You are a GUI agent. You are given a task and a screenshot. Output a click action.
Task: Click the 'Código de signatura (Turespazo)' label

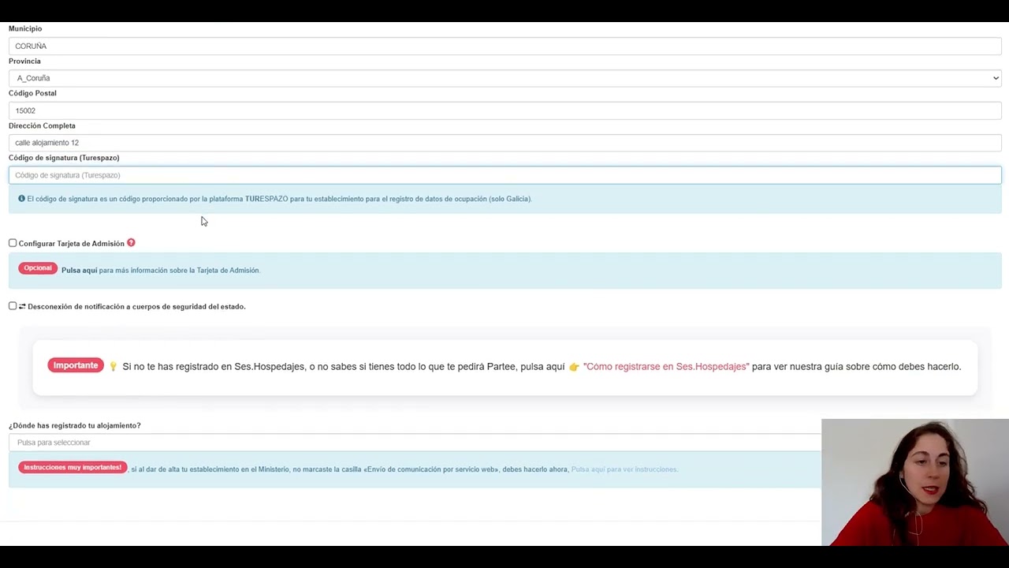click(64, 158)
